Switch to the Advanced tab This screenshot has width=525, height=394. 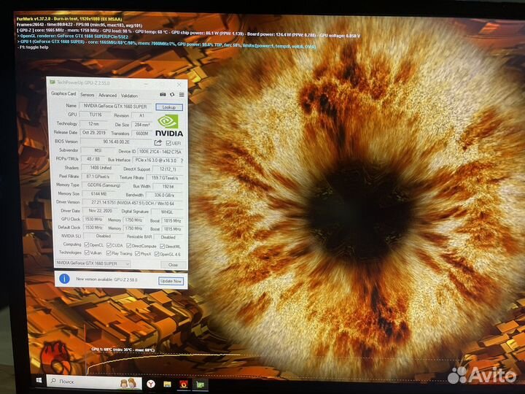click(107, 95)
